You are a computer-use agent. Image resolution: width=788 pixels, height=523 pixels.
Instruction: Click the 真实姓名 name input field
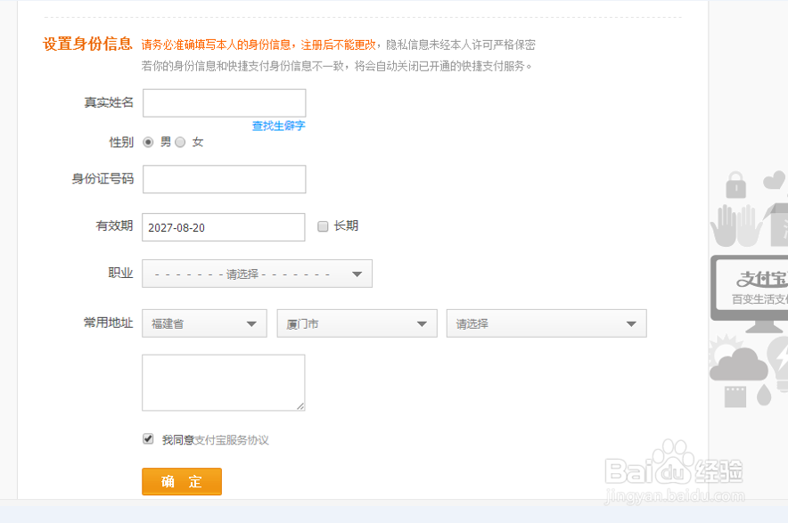(x=224, y=102)
